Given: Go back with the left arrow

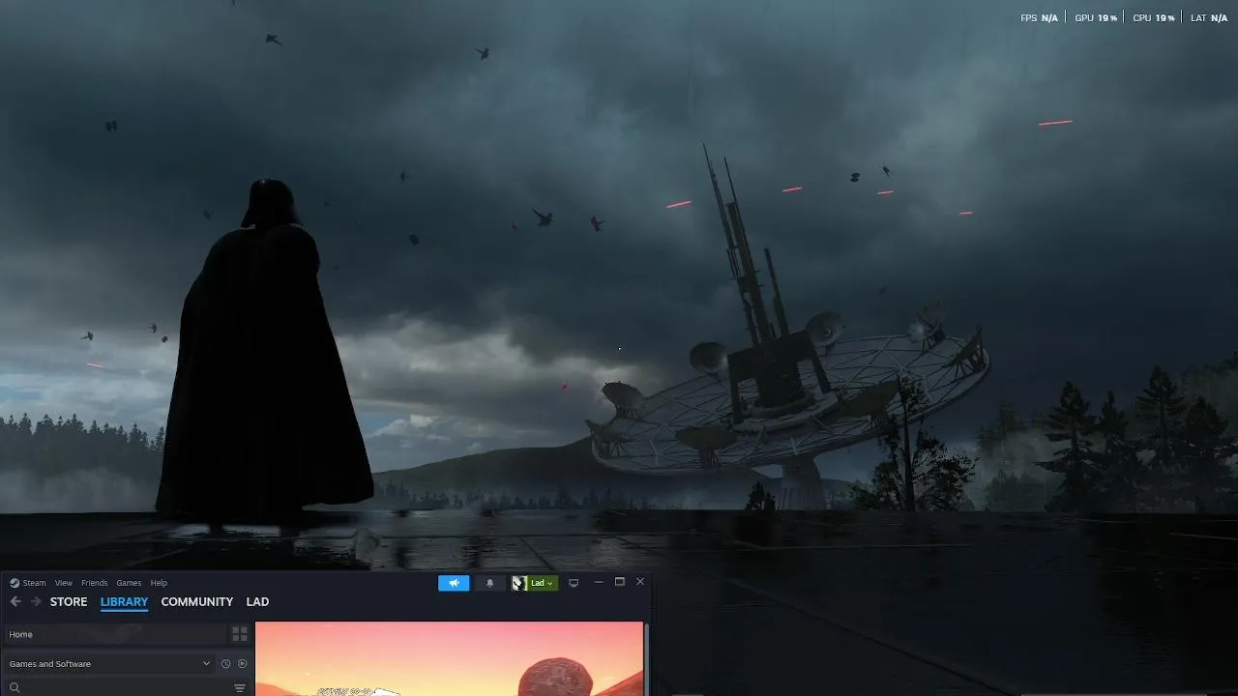Looking at the screenshot, I should click(x=15, y=601).
